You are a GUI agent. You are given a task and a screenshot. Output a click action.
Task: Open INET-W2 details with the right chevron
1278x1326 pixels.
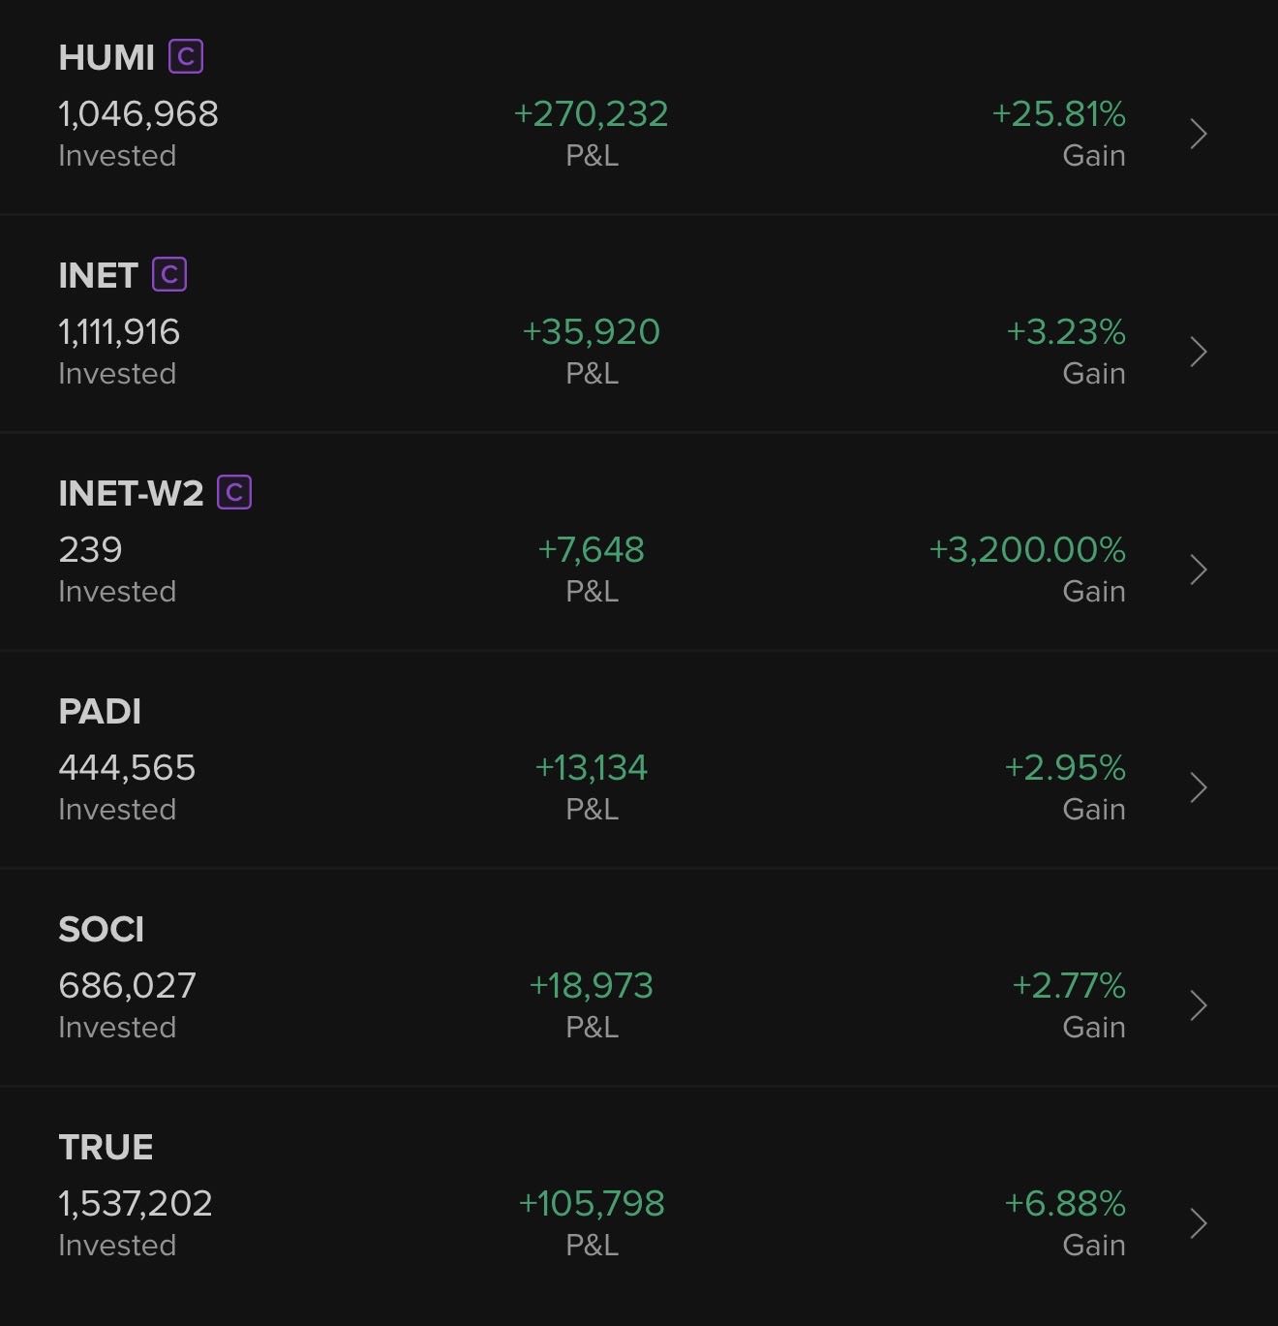(1198, 570)
